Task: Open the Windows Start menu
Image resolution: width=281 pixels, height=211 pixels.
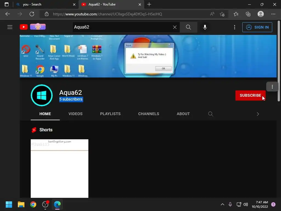Action: [9, 204]
